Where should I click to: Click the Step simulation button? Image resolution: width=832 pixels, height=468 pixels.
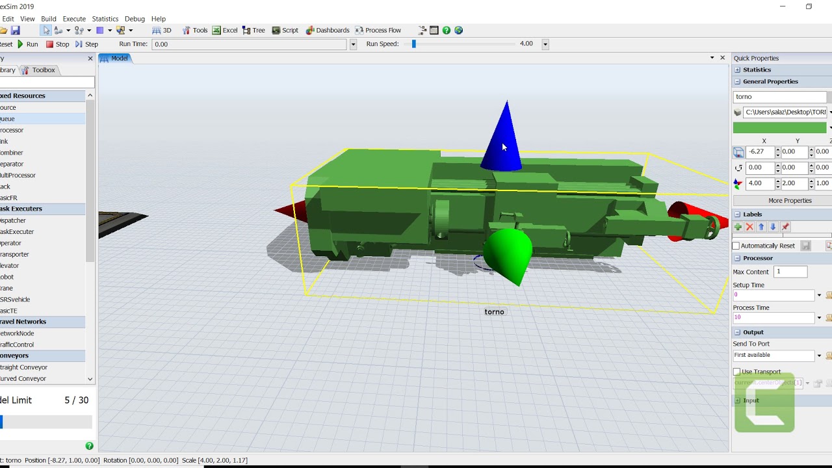pos(86,44)
